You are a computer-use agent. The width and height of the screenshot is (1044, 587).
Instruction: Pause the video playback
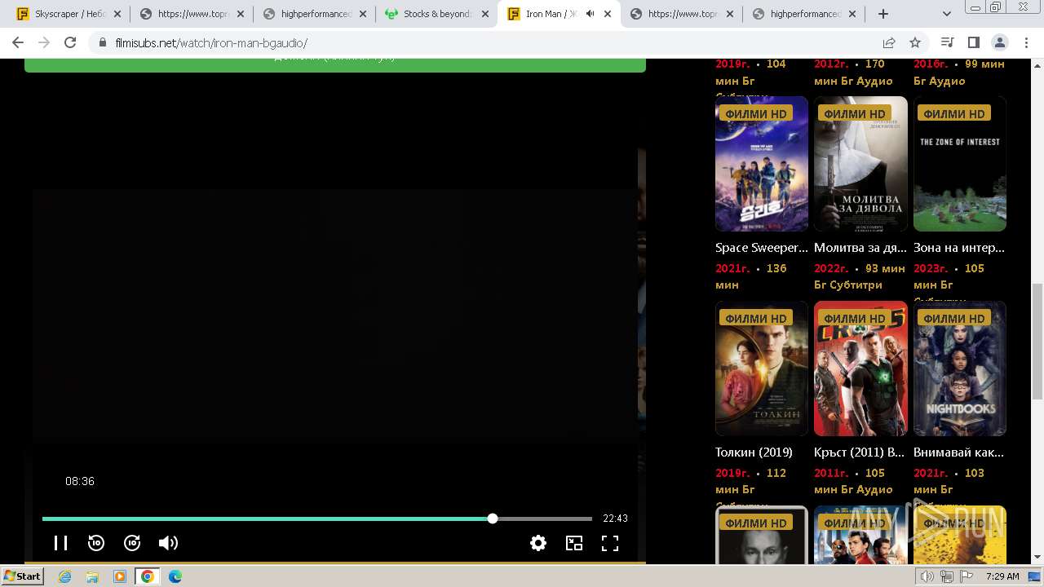[x=60, y=543]
